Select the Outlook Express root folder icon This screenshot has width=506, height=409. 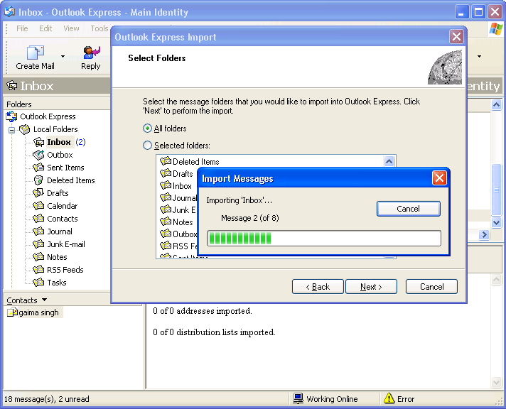[11, 116]
